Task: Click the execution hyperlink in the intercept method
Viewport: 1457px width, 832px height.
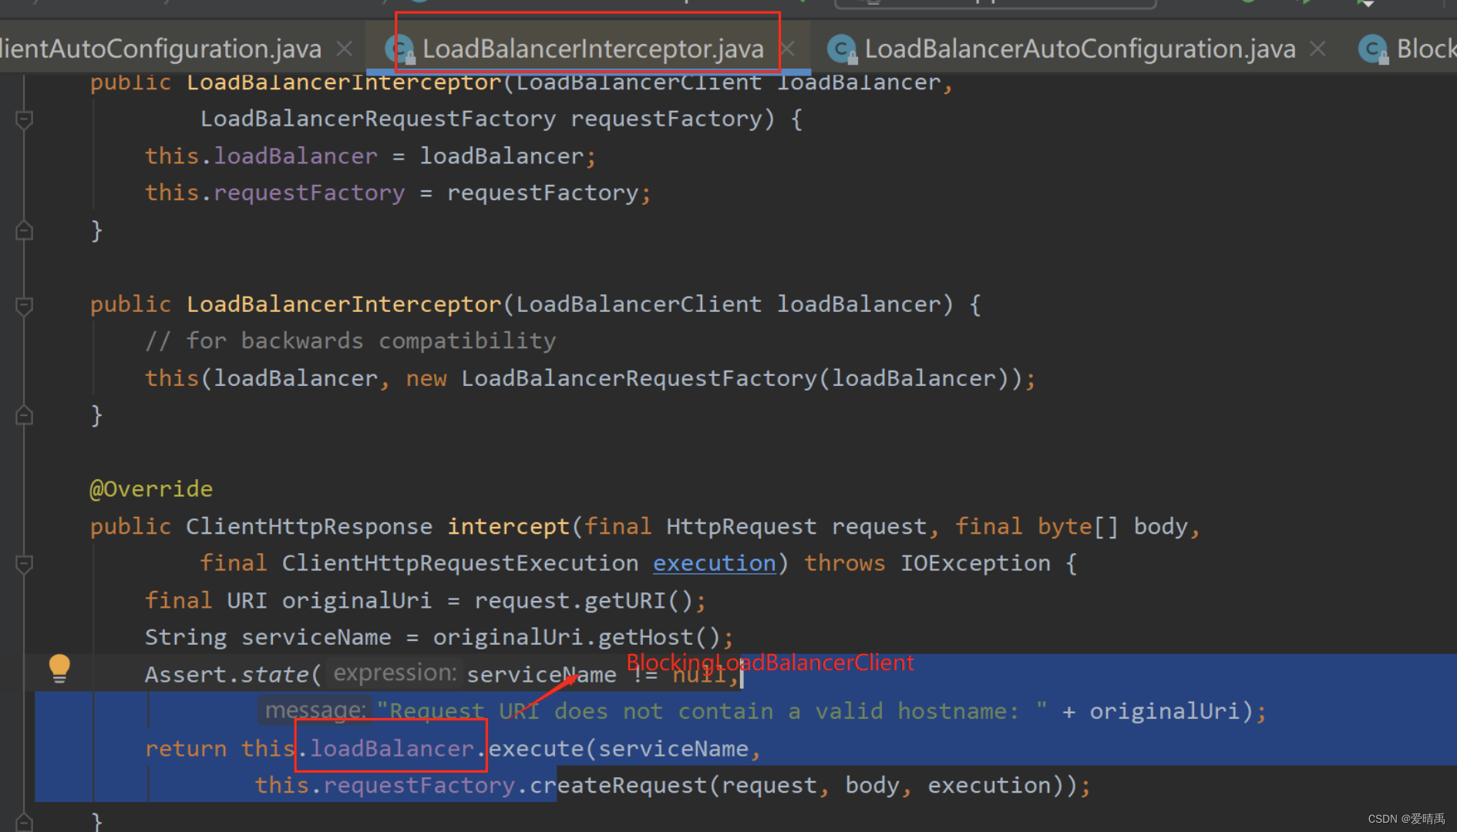Action: pos(713,563)
